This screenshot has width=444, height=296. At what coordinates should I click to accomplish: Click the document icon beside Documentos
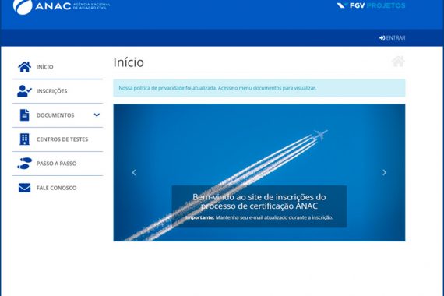(24, 115)
